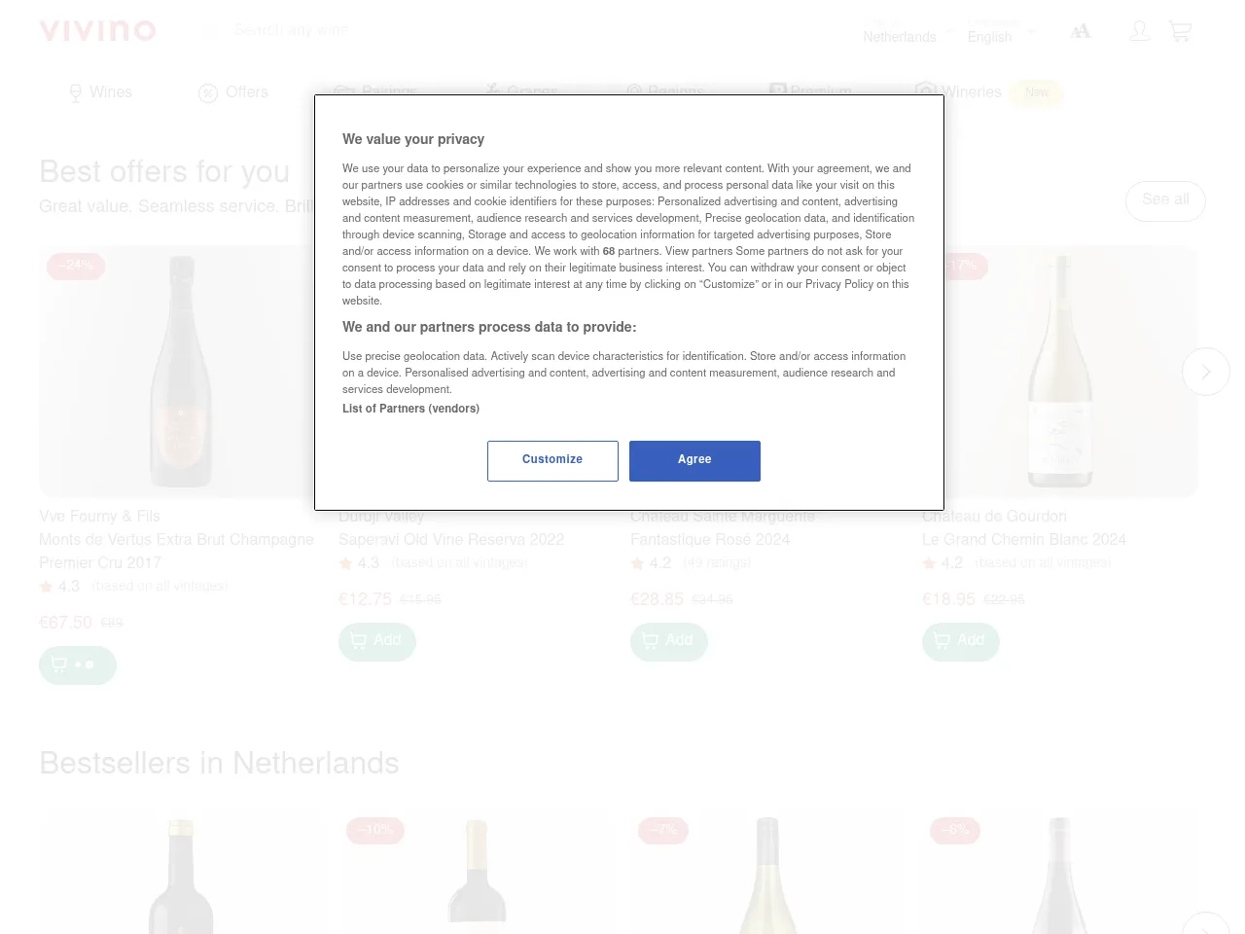Rate Fantastique Rosé via its star

click(637, 562)
